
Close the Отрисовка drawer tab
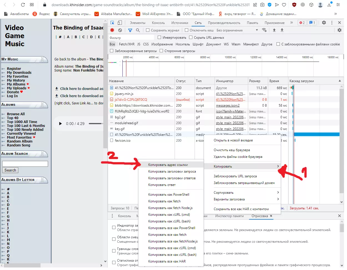(271, 216)
